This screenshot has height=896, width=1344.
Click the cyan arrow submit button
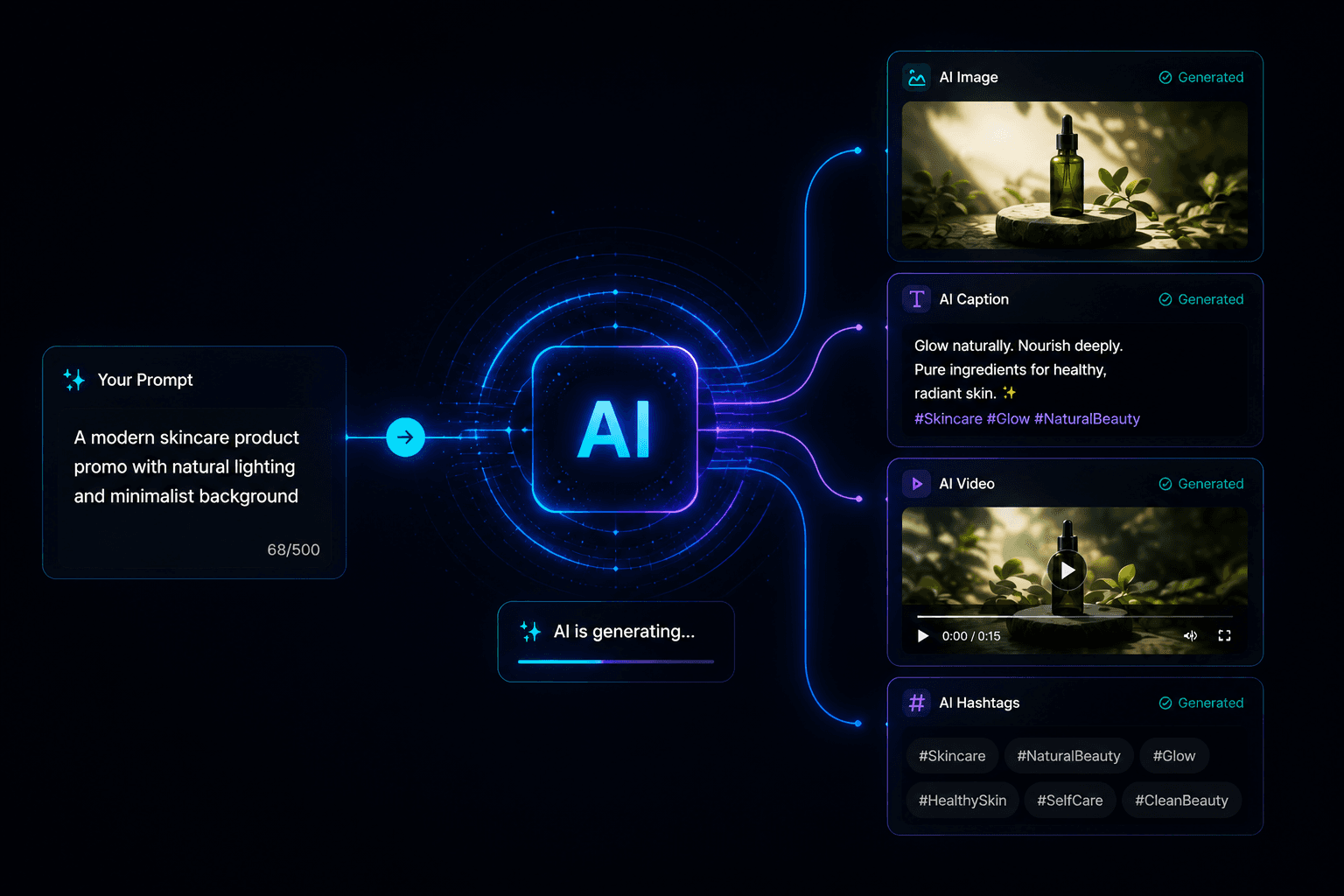pos(405,437)
